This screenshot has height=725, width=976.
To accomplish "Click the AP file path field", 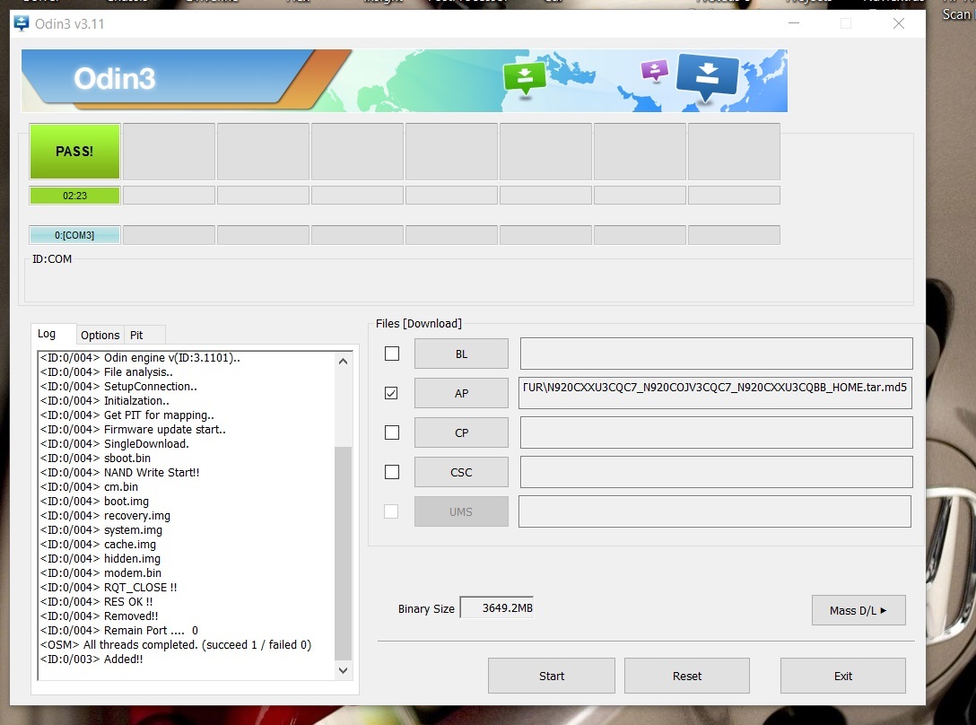I will 715,393.
